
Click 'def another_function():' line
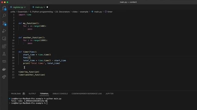click(32, 38)
